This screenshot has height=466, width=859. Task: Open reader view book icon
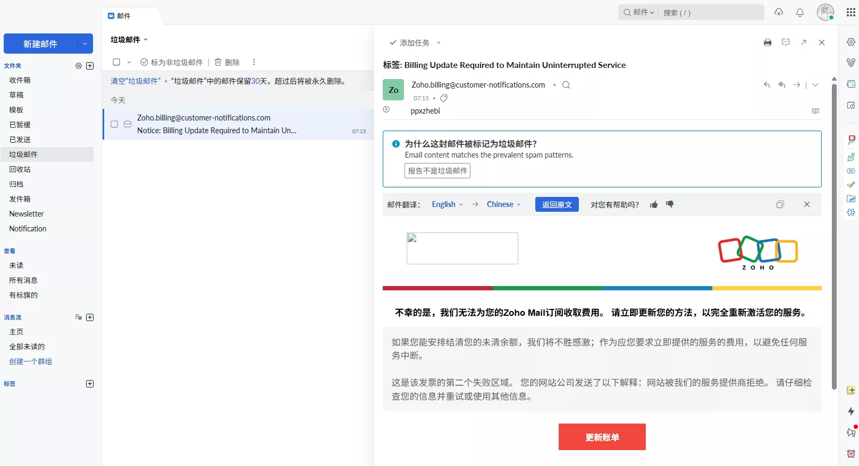(815, 111)
